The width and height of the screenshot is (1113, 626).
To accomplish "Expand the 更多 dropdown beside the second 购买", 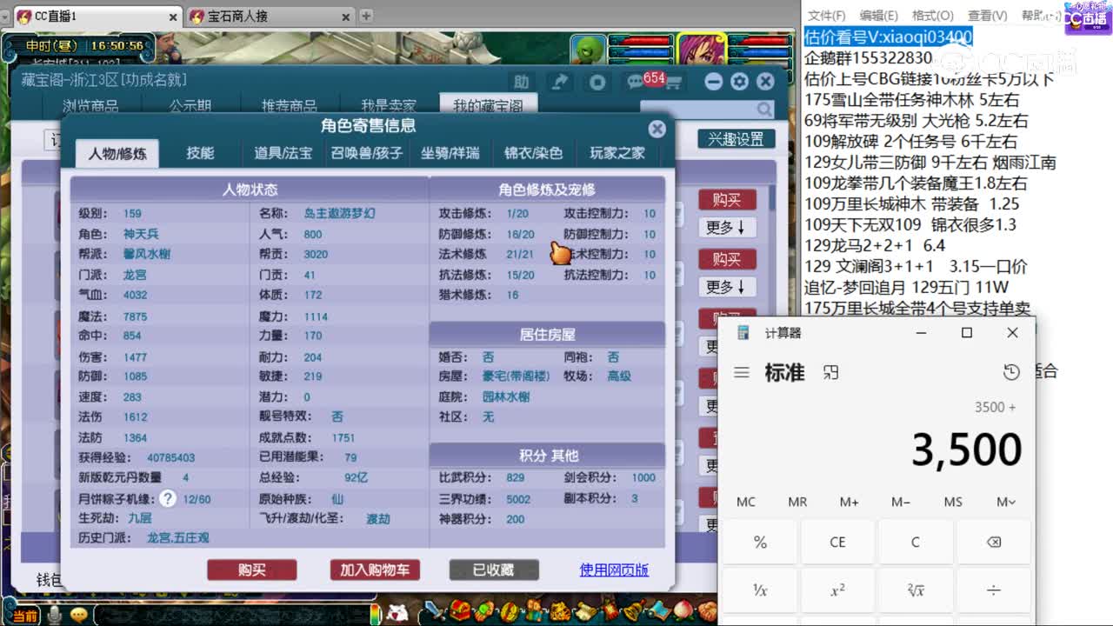I will [x=727, y=287].
